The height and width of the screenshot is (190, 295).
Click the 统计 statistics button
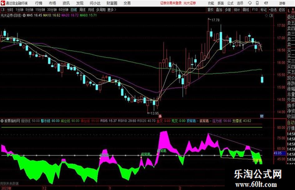[237, 10]
